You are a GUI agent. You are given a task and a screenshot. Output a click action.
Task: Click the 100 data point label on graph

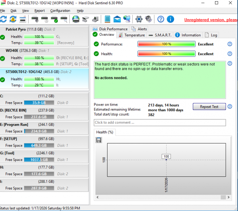click(x=166, y=157)
